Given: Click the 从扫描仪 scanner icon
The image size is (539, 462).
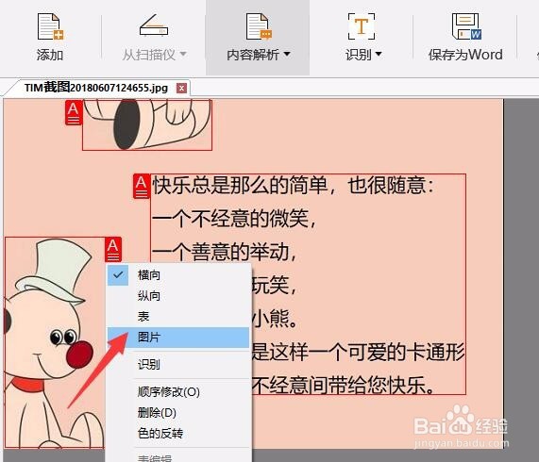Looking at the screenshot, I should click(154, 25).
